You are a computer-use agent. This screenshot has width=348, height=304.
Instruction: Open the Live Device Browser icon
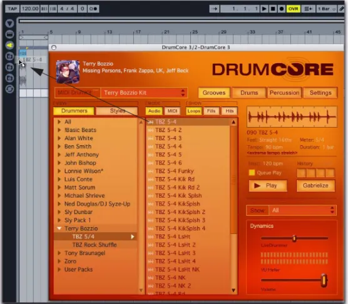9,34
